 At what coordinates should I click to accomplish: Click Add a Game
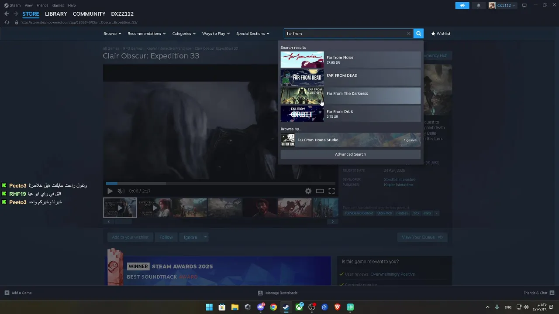click(x=18, y=293)
